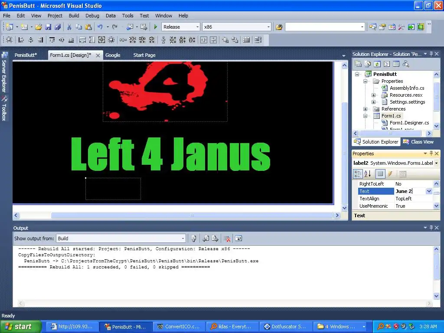Switch to the Class View tab

pos(418,142)
